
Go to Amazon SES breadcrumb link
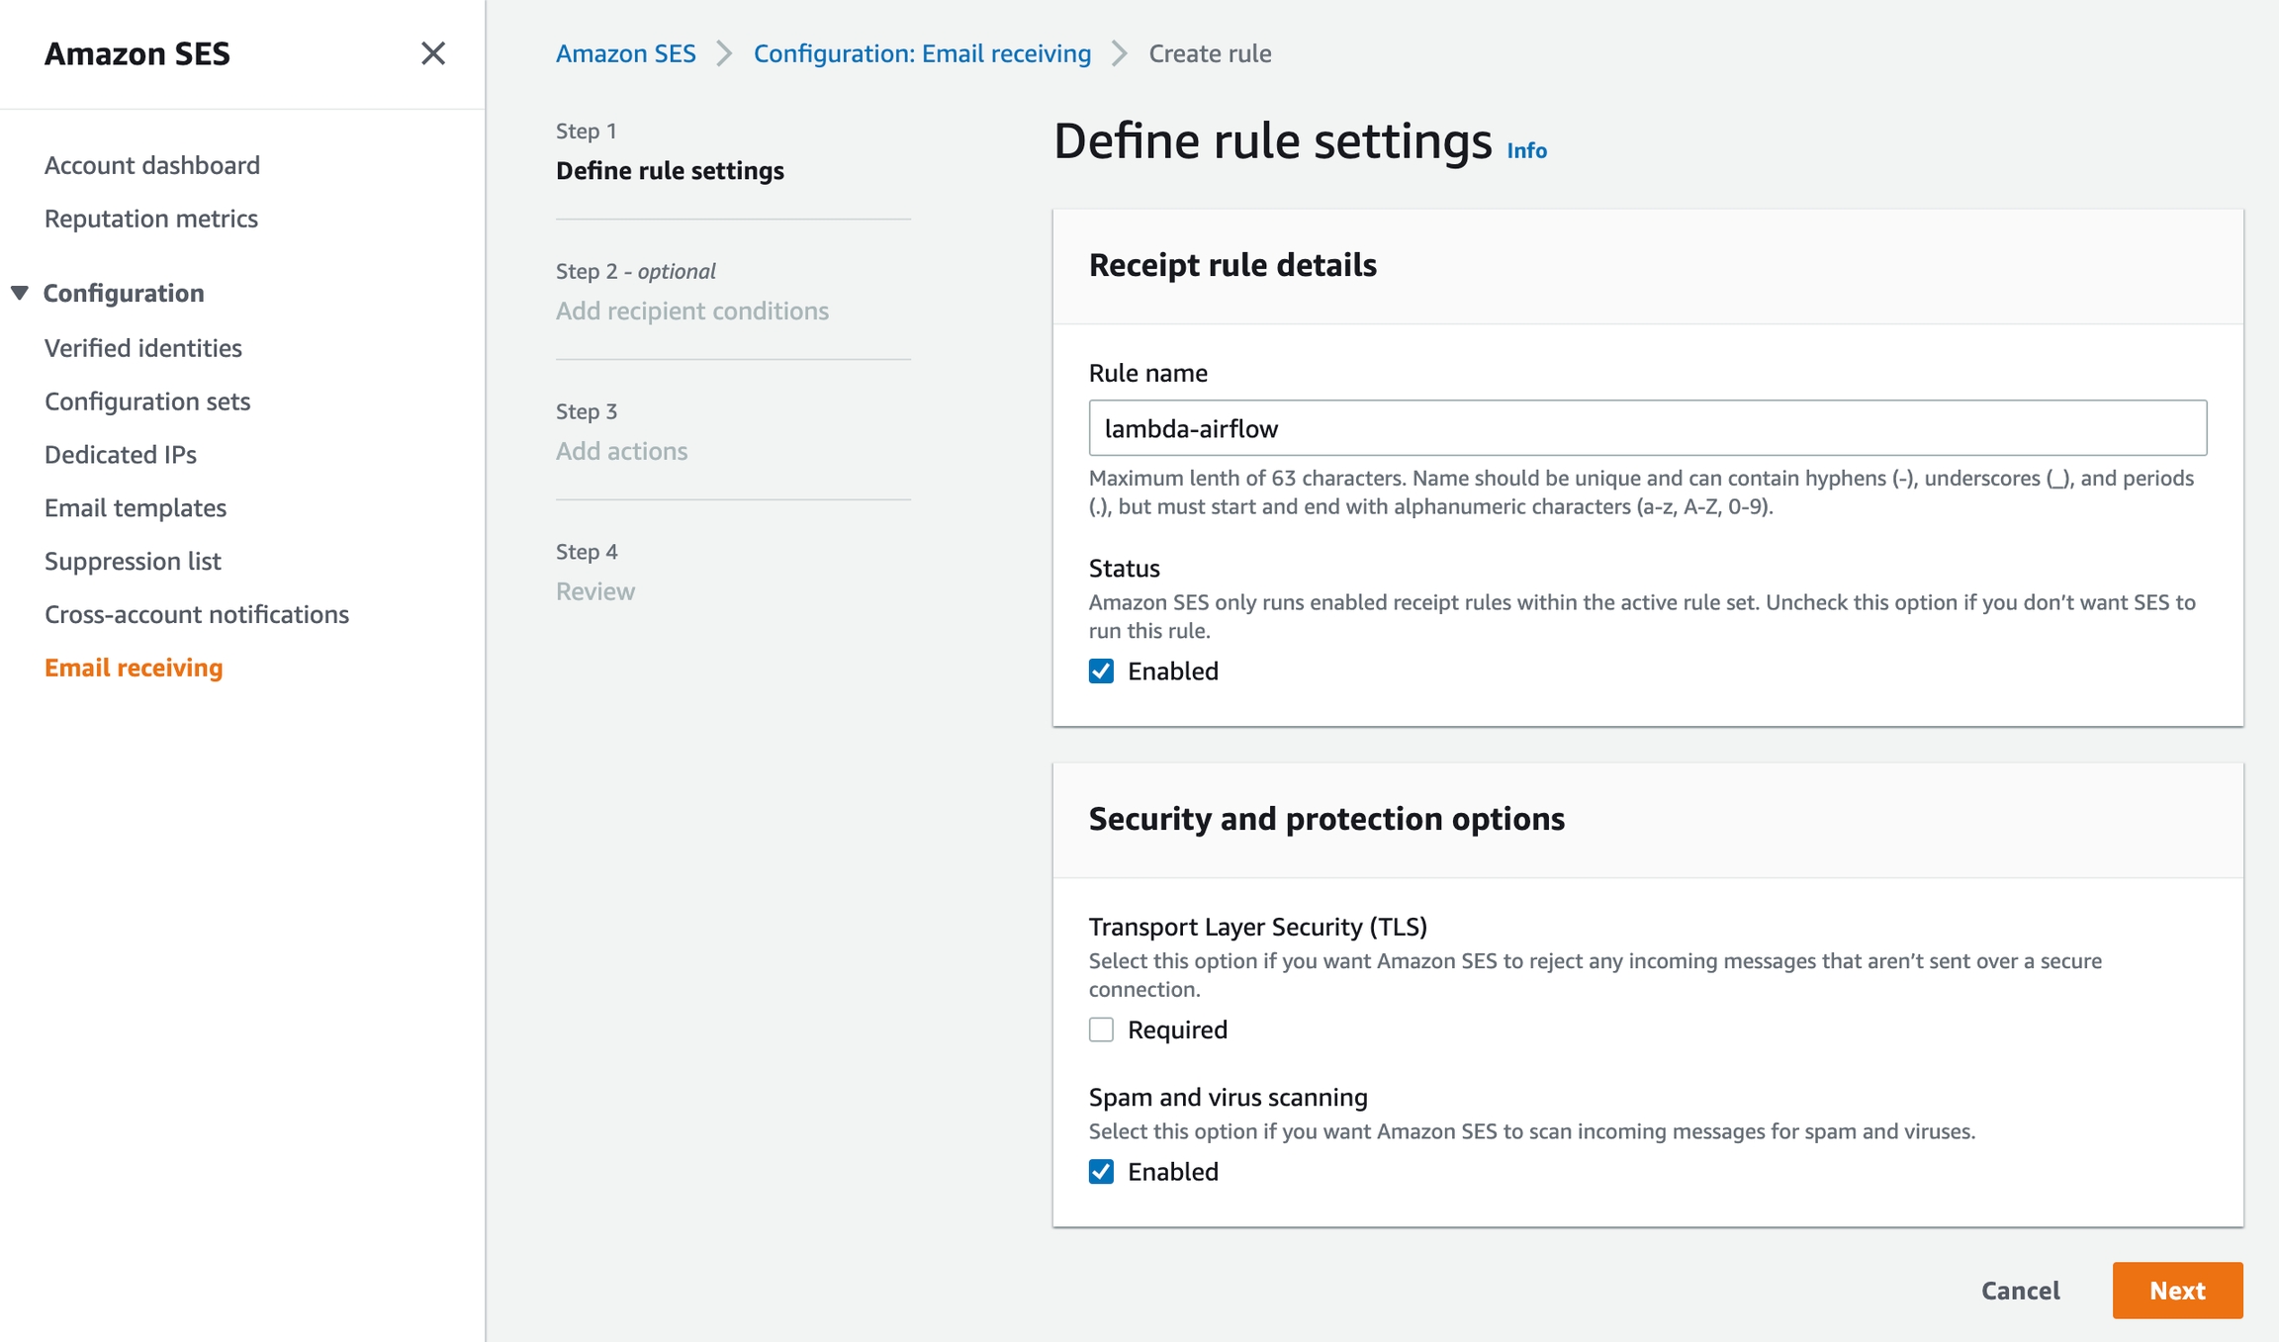coord(625,53)
